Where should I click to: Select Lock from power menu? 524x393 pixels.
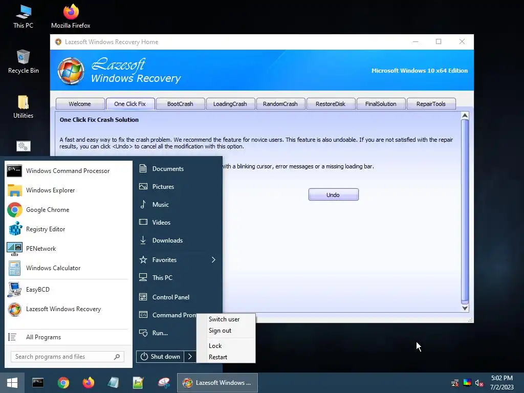point(226,345)
